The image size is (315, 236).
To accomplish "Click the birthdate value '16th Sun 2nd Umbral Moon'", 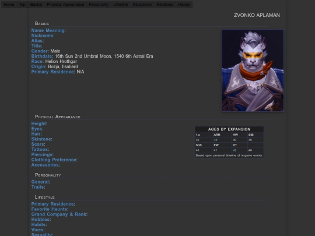I will point(83,57).
